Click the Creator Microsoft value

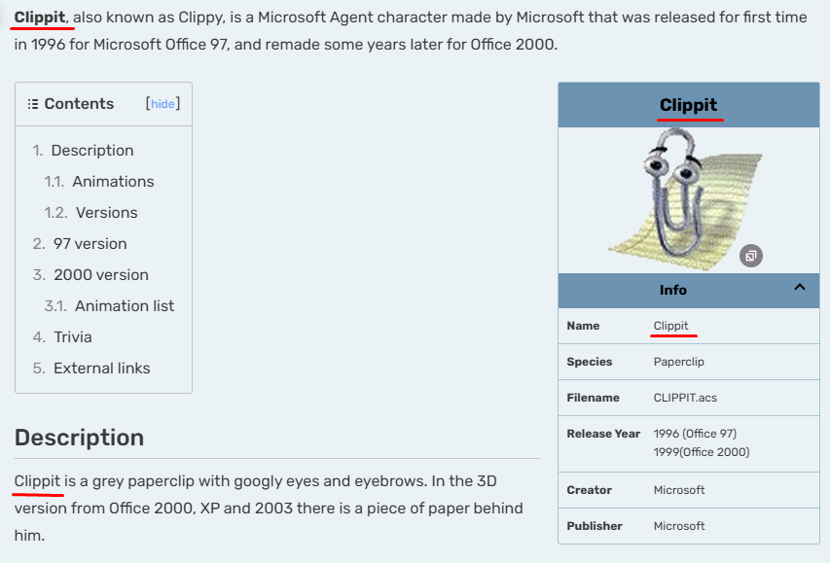point(679,490)
